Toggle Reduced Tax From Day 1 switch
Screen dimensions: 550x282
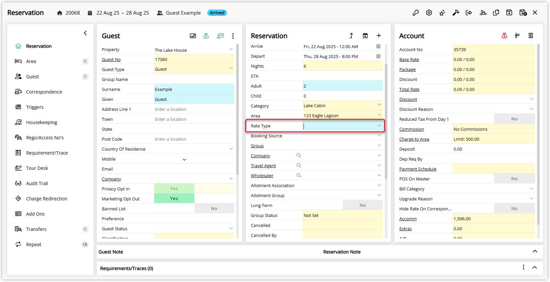point(514,119)
